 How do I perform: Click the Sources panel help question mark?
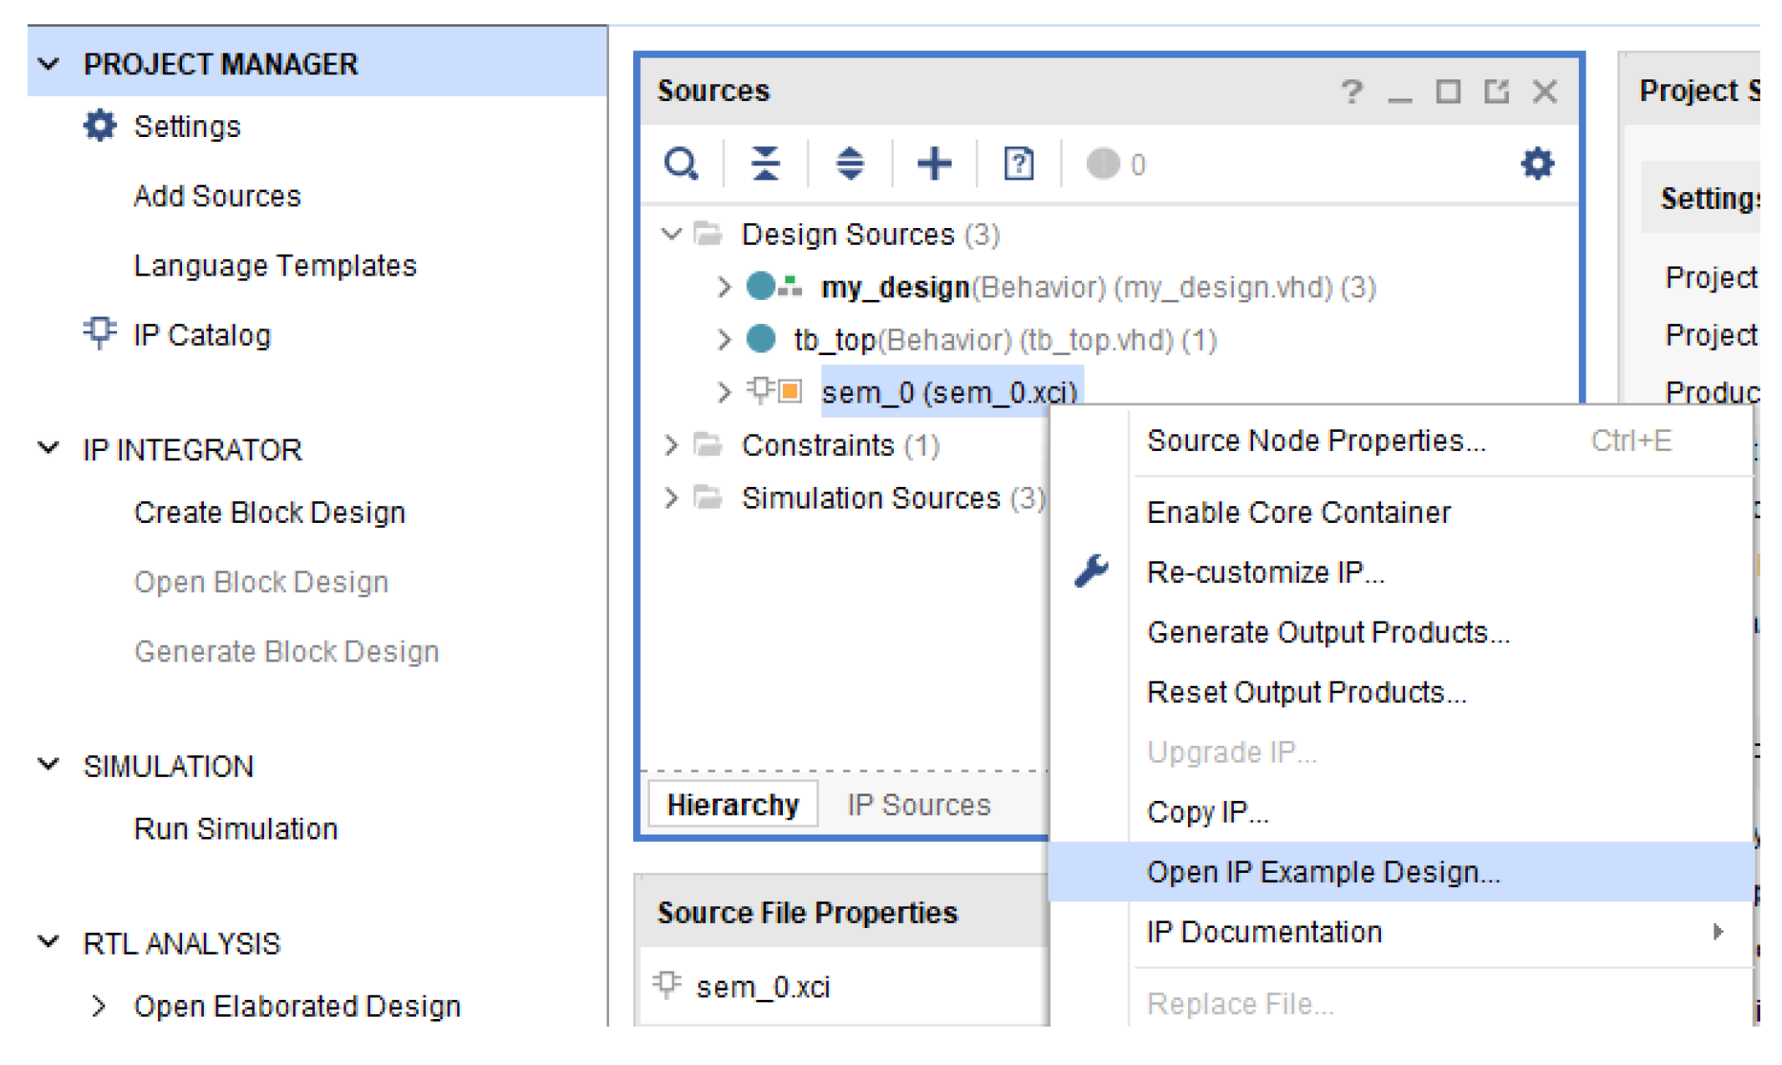tap(1351, 91)
